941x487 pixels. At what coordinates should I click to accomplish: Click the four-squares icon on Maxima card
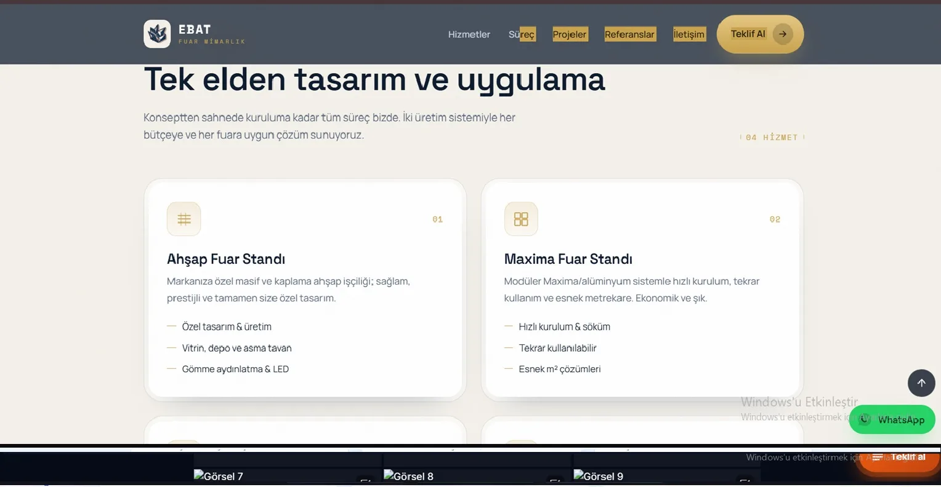(x=521, y=219)
